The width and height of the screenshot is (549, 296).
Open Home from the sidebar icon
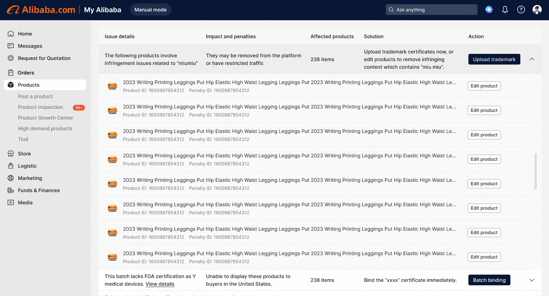11,34
